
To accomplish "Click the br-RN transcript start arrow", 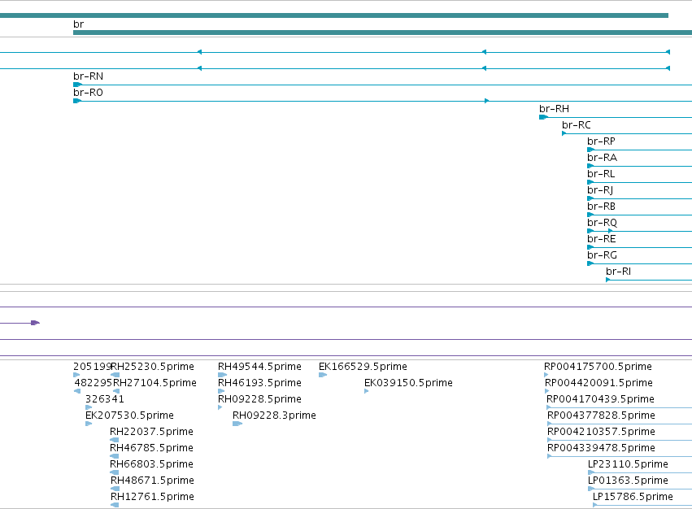I will pos(78,85).
